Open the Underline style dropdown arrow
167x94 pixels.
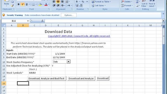[x=29, y=4]
